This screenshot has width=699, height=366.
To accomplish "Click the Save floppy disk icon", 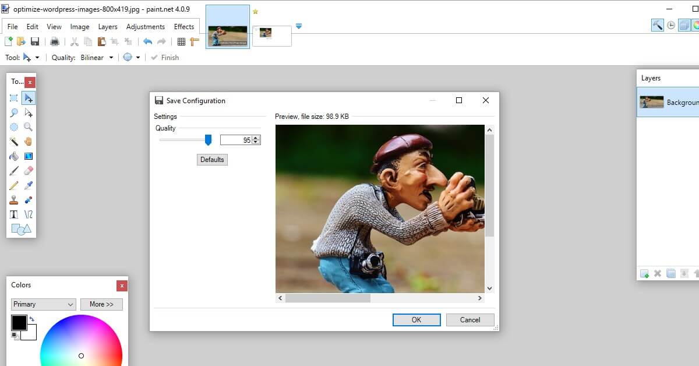I will point(35,41).
